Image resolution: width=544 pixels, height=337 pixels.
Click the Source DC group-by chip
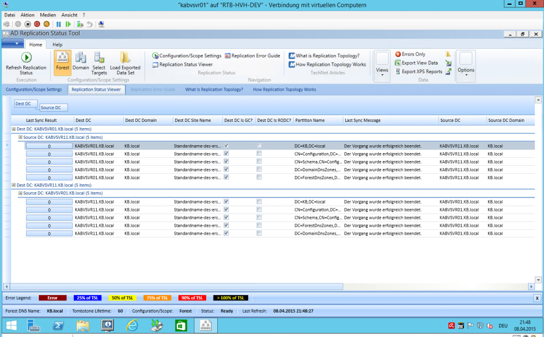click(x=54, y=108)
